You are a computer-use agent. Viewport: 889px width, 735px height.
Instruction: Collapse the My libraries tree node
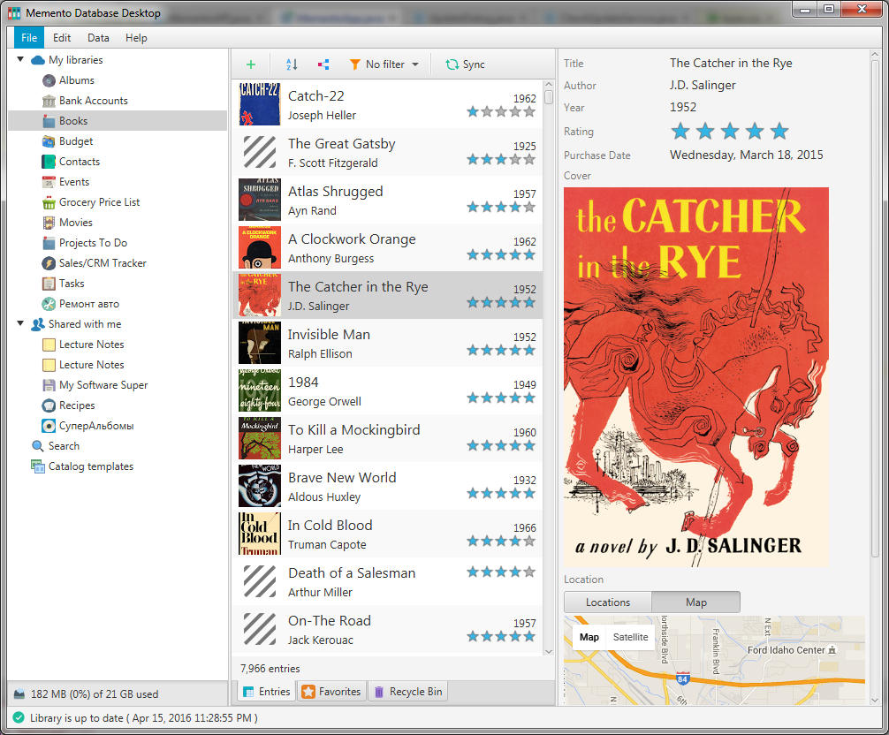(20, 59)
